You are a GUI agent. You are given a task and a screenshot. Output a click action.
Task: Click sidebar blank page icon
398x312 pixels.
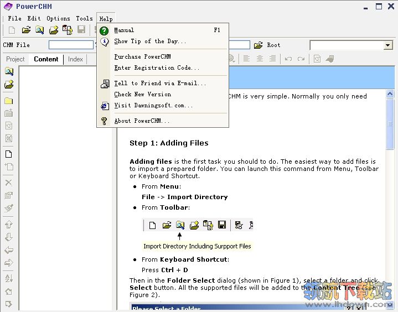click(x=9, y=154)
